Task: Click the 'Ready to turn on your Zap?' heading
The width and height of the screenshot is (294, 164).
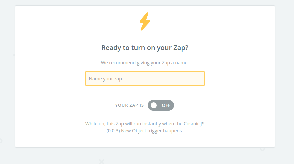Action: (x=145, y=48)
